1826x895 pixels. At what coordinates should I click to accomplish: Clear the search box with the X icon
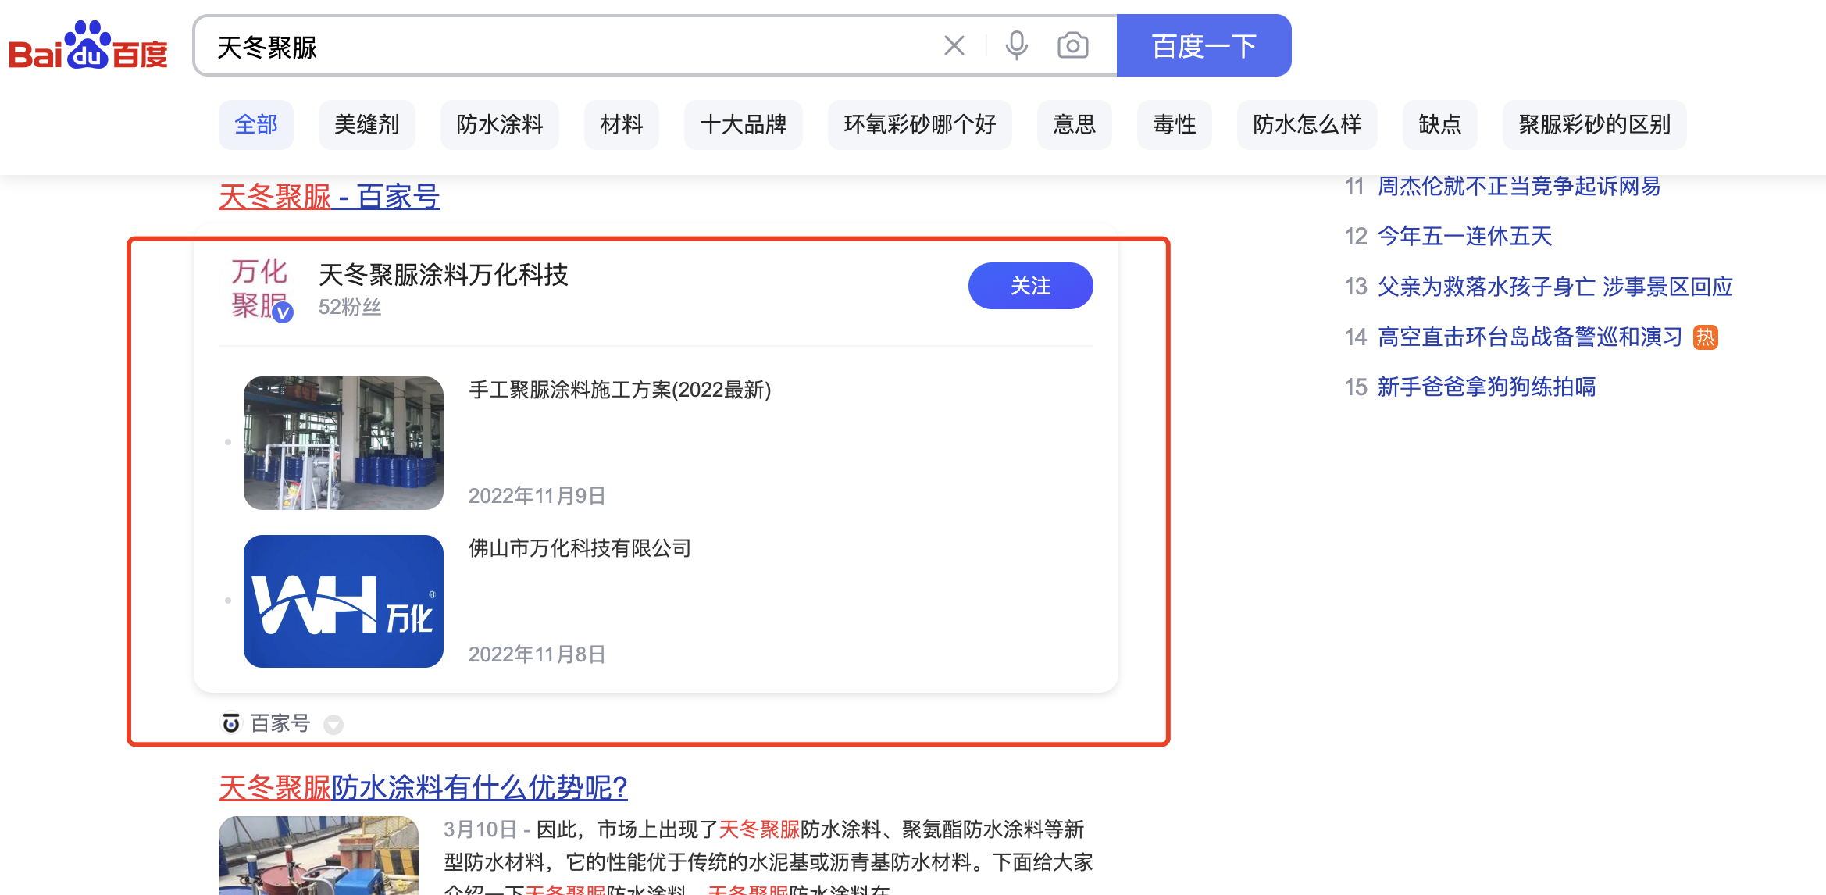pyautogui.click(x=954, y=45)
